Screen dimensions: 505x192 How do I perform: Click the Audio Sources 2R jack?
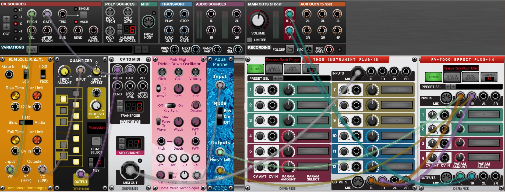coord(237,30)
